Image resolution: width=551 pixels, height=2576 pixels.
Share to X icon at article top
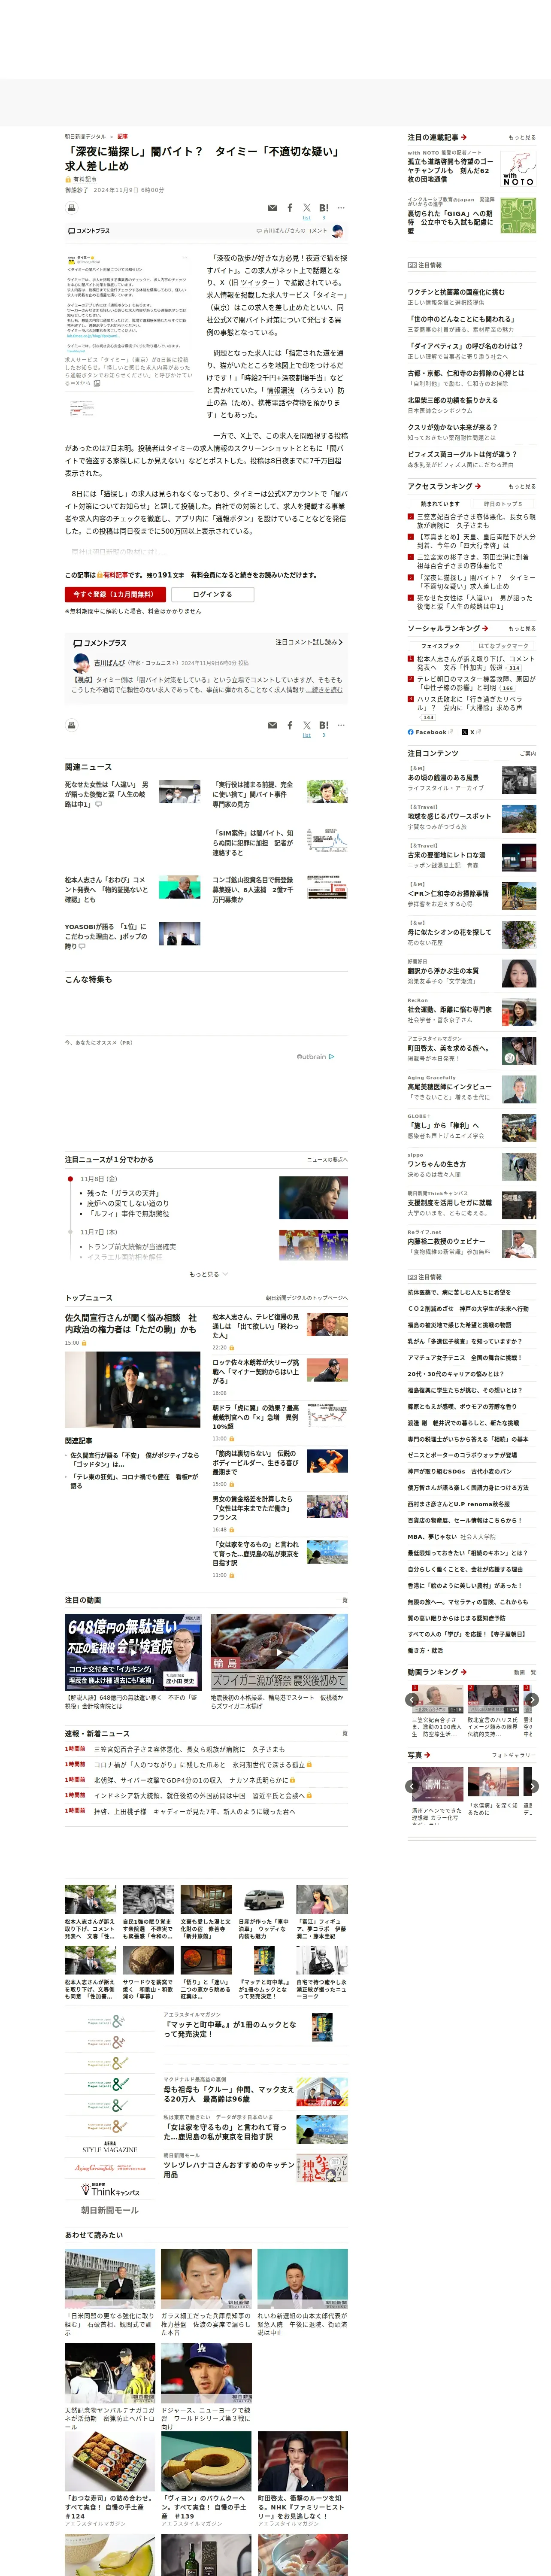(307, 208)
